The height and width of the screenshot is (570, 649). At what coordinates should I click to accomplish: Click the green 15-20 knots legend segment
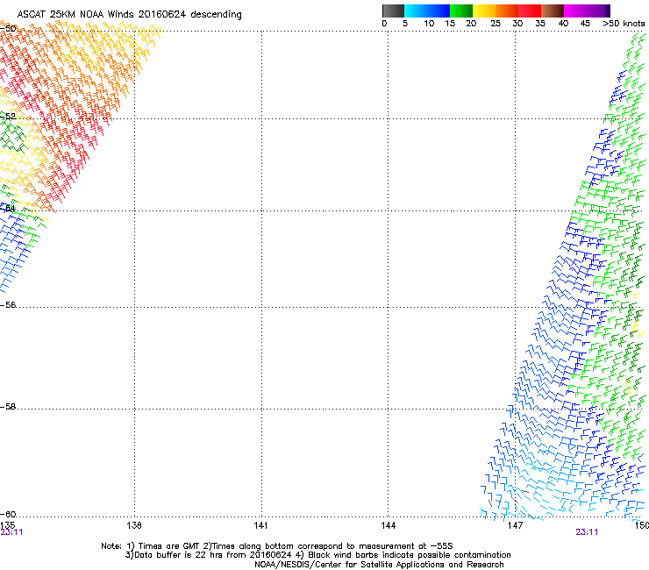pos(461,11)
